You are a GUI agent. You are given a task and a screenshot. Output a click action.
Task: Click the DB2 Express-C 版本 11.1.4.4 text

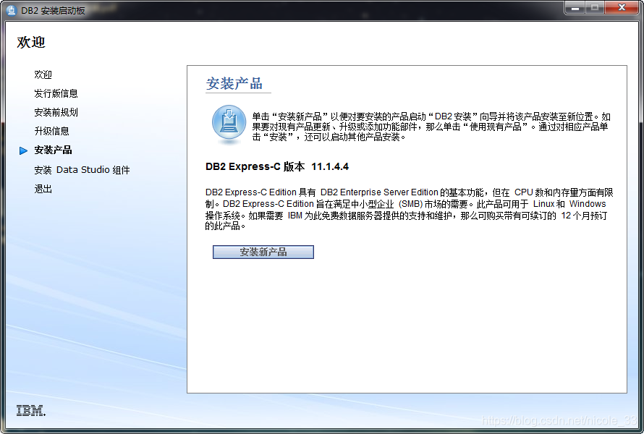[x=277, y=166]
